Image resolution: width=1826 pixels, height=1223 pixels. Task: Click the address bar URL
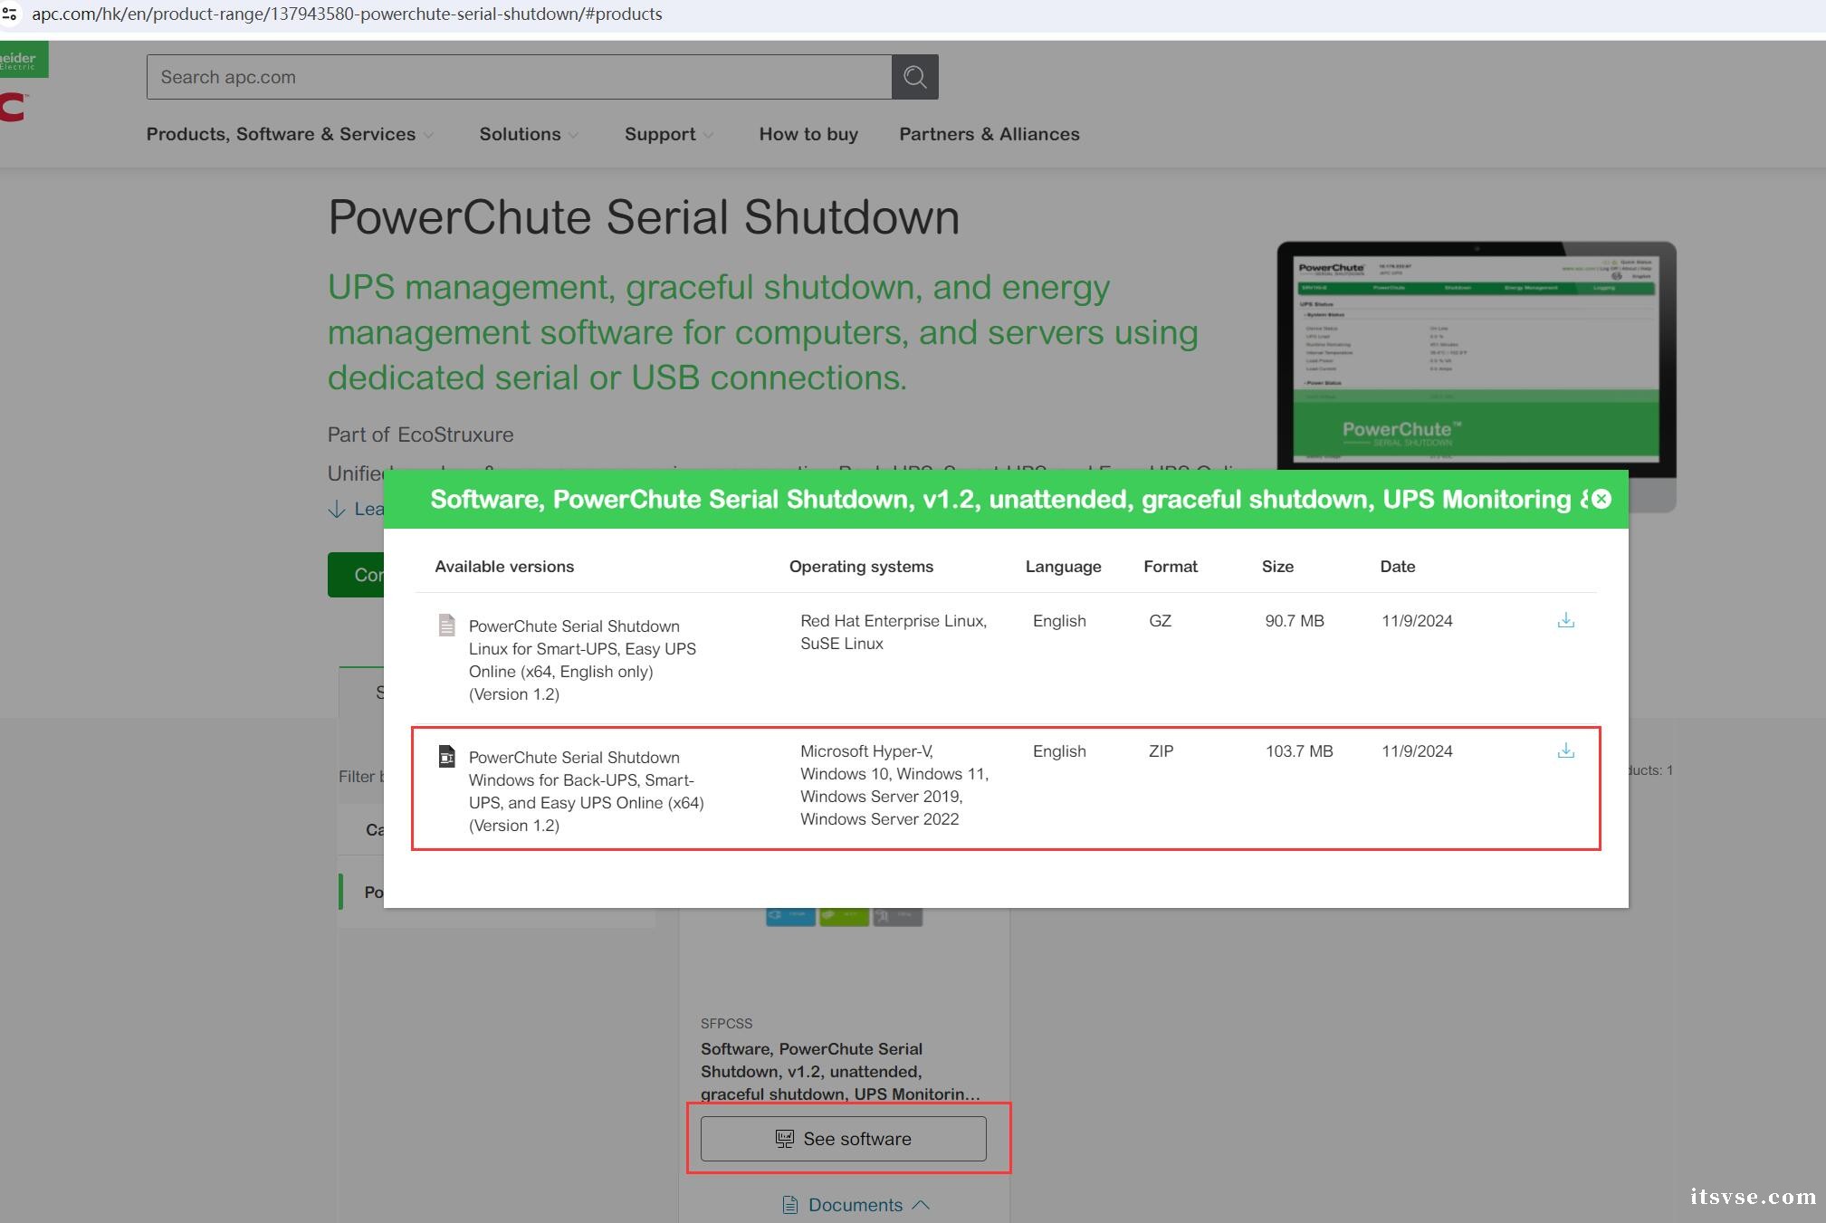pos(347,14)
